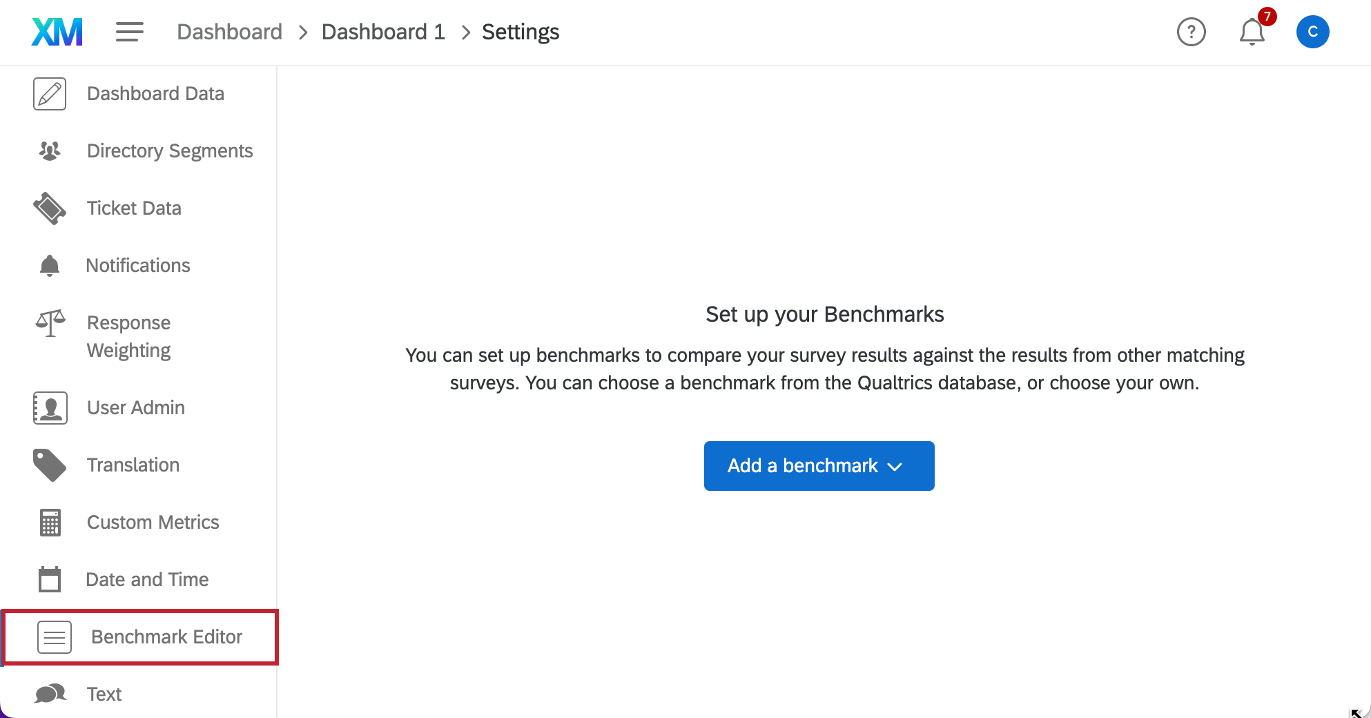Select User Admin in the sidebar

pos(136,408)
